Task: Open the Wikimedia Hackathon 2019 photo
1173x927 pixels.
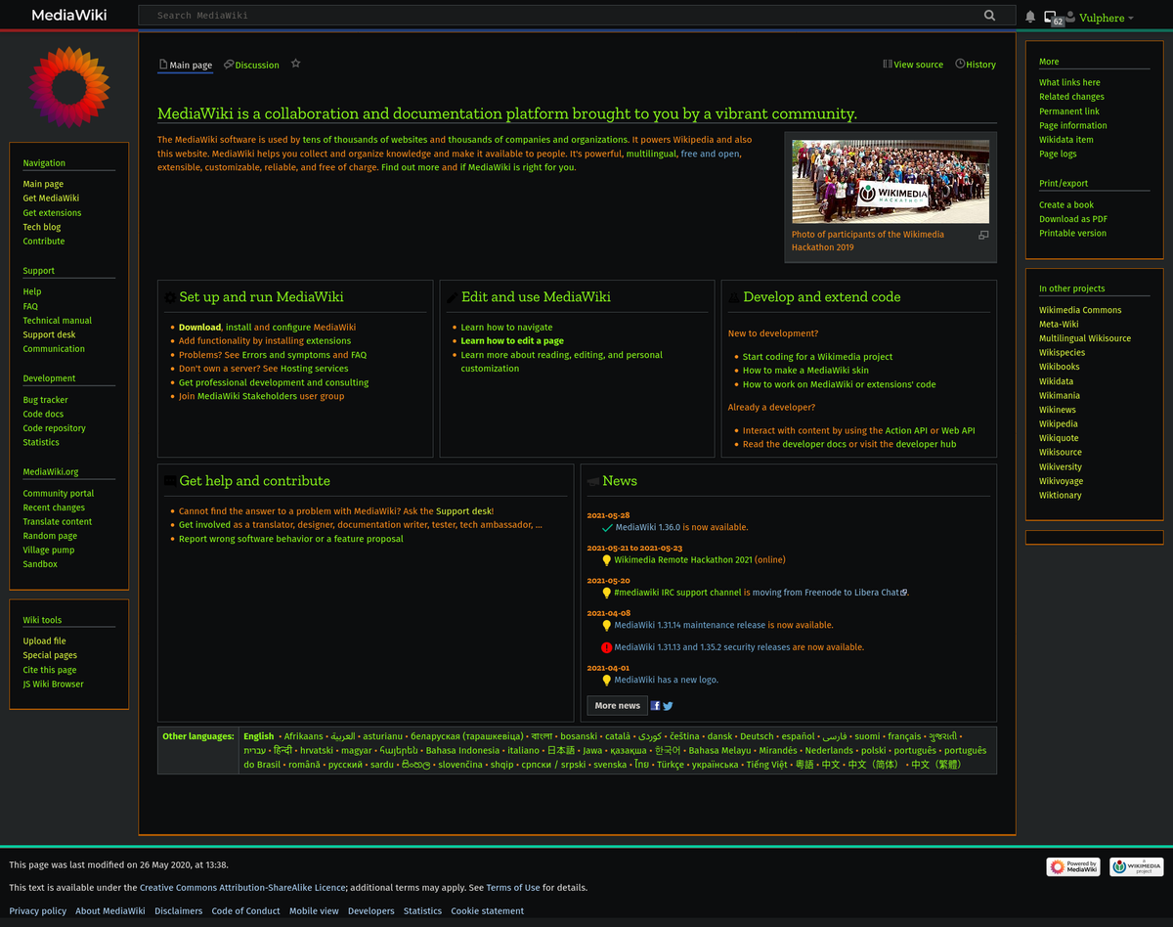Action: (x=890, y=181)
